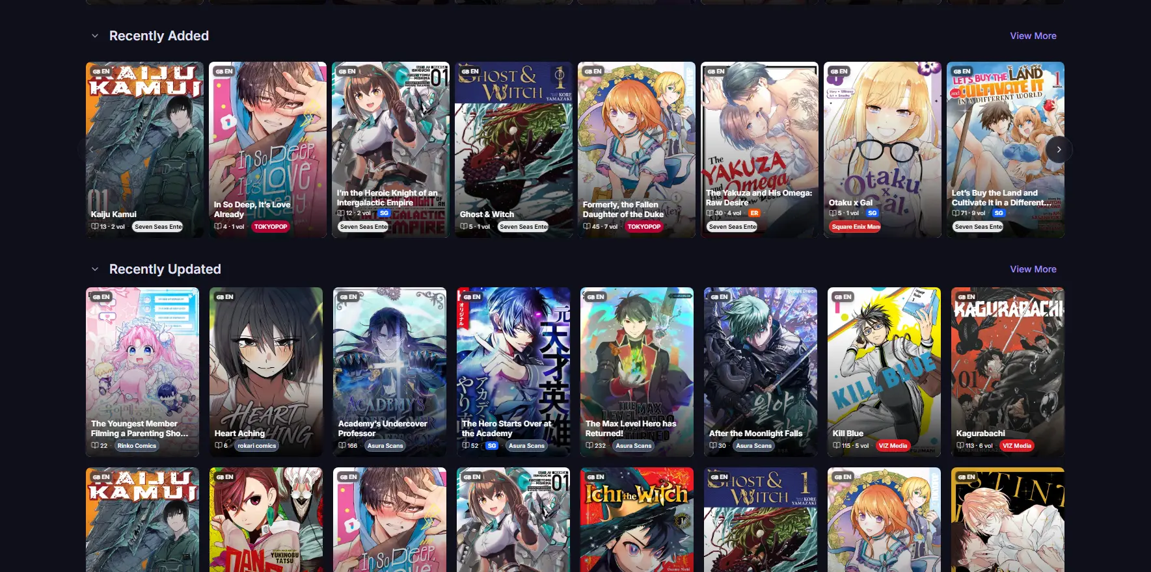Open the Academy's Undercover Professor title
The height and width of the screenshot is (572, 1151).
click(383, 428)
